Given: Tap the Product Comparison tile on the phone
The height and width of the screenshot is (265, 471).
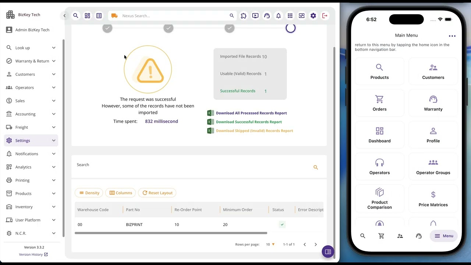Looking at the screenshot, I should coord(379,199).
